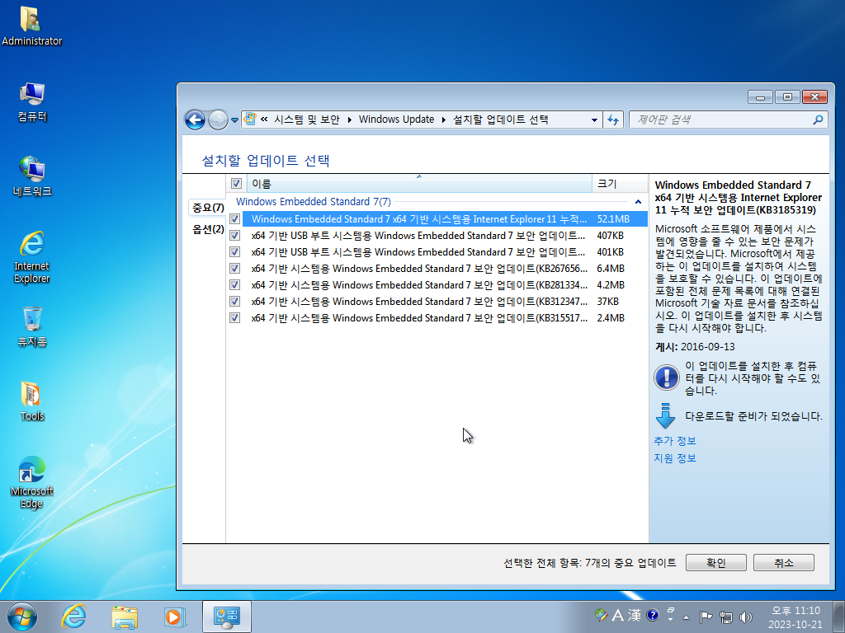Expand the address bar history dropdown

pos(594,120)
